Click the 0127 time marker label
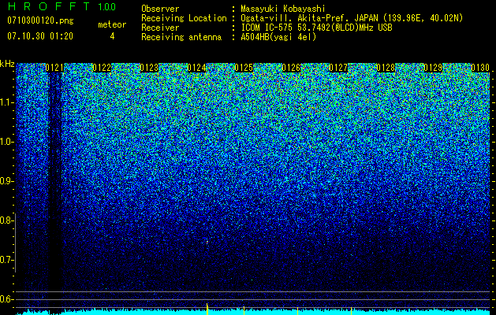This screenshot has width=496, height=315. pyautogui.click(x=338, y=68)
